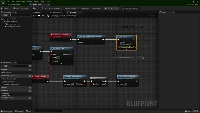
Task: Click the frame advance button
Action: coord(109,8)
